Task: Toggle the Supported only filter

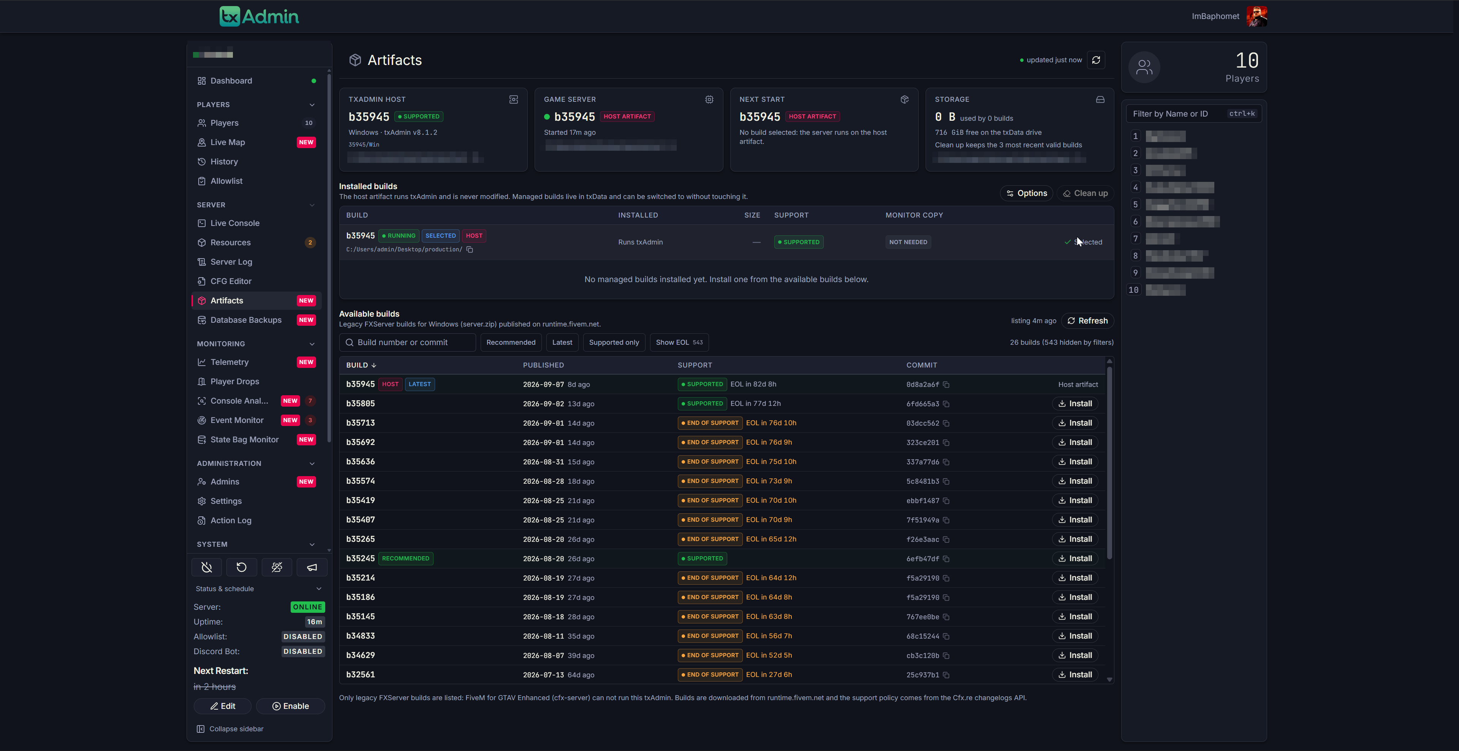Action: coord(614,342)
